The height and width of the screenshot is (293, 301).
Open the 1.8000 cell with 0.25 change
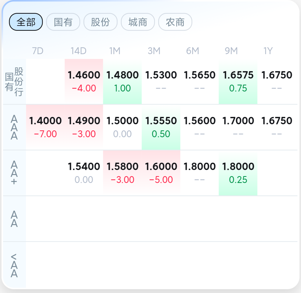[238, 173]
